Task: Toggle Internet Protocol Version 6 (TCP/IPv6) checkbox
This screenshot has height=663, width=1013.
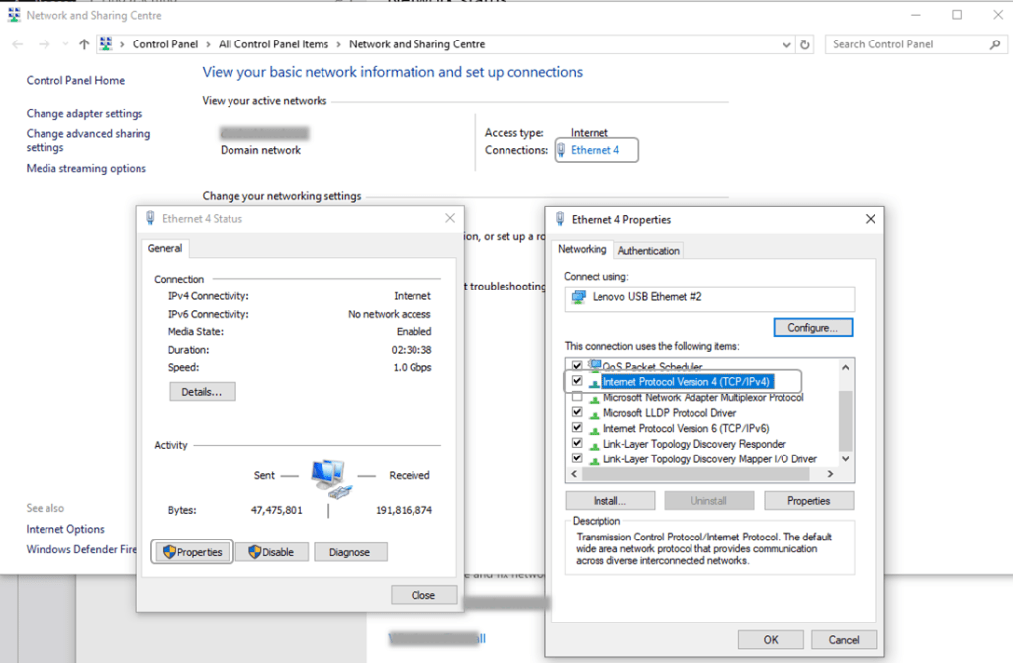Action: pyautogui.click(x=577, y=428)
